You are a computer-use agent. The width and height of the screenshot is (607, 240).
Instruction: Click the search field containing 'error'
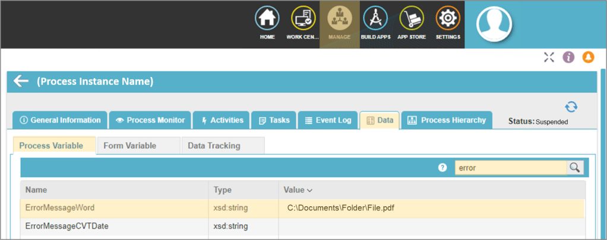click(x=510, y=168)
